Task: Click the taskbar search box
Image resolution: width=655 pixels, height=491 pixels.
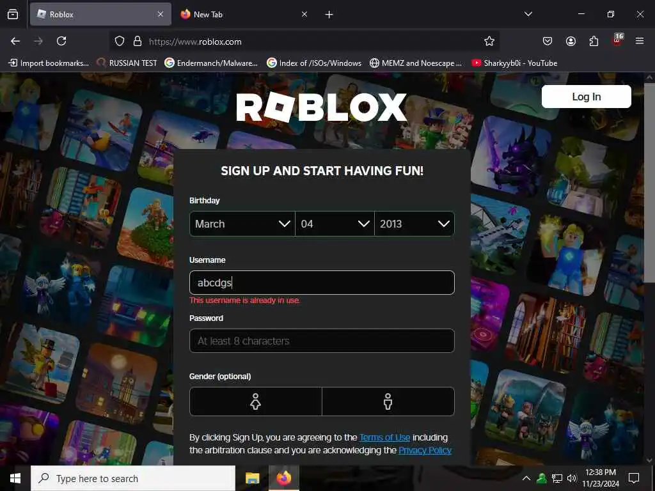Action: click(133, 478)
